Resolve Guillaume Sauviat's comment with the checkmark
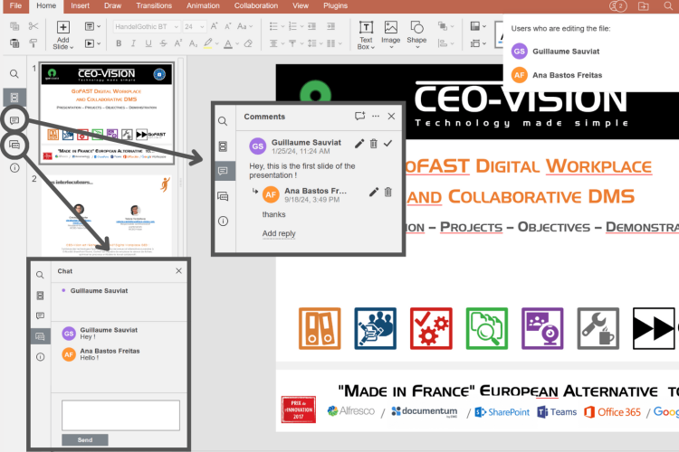Screen dimensions: 679x452 coord(388,144)
